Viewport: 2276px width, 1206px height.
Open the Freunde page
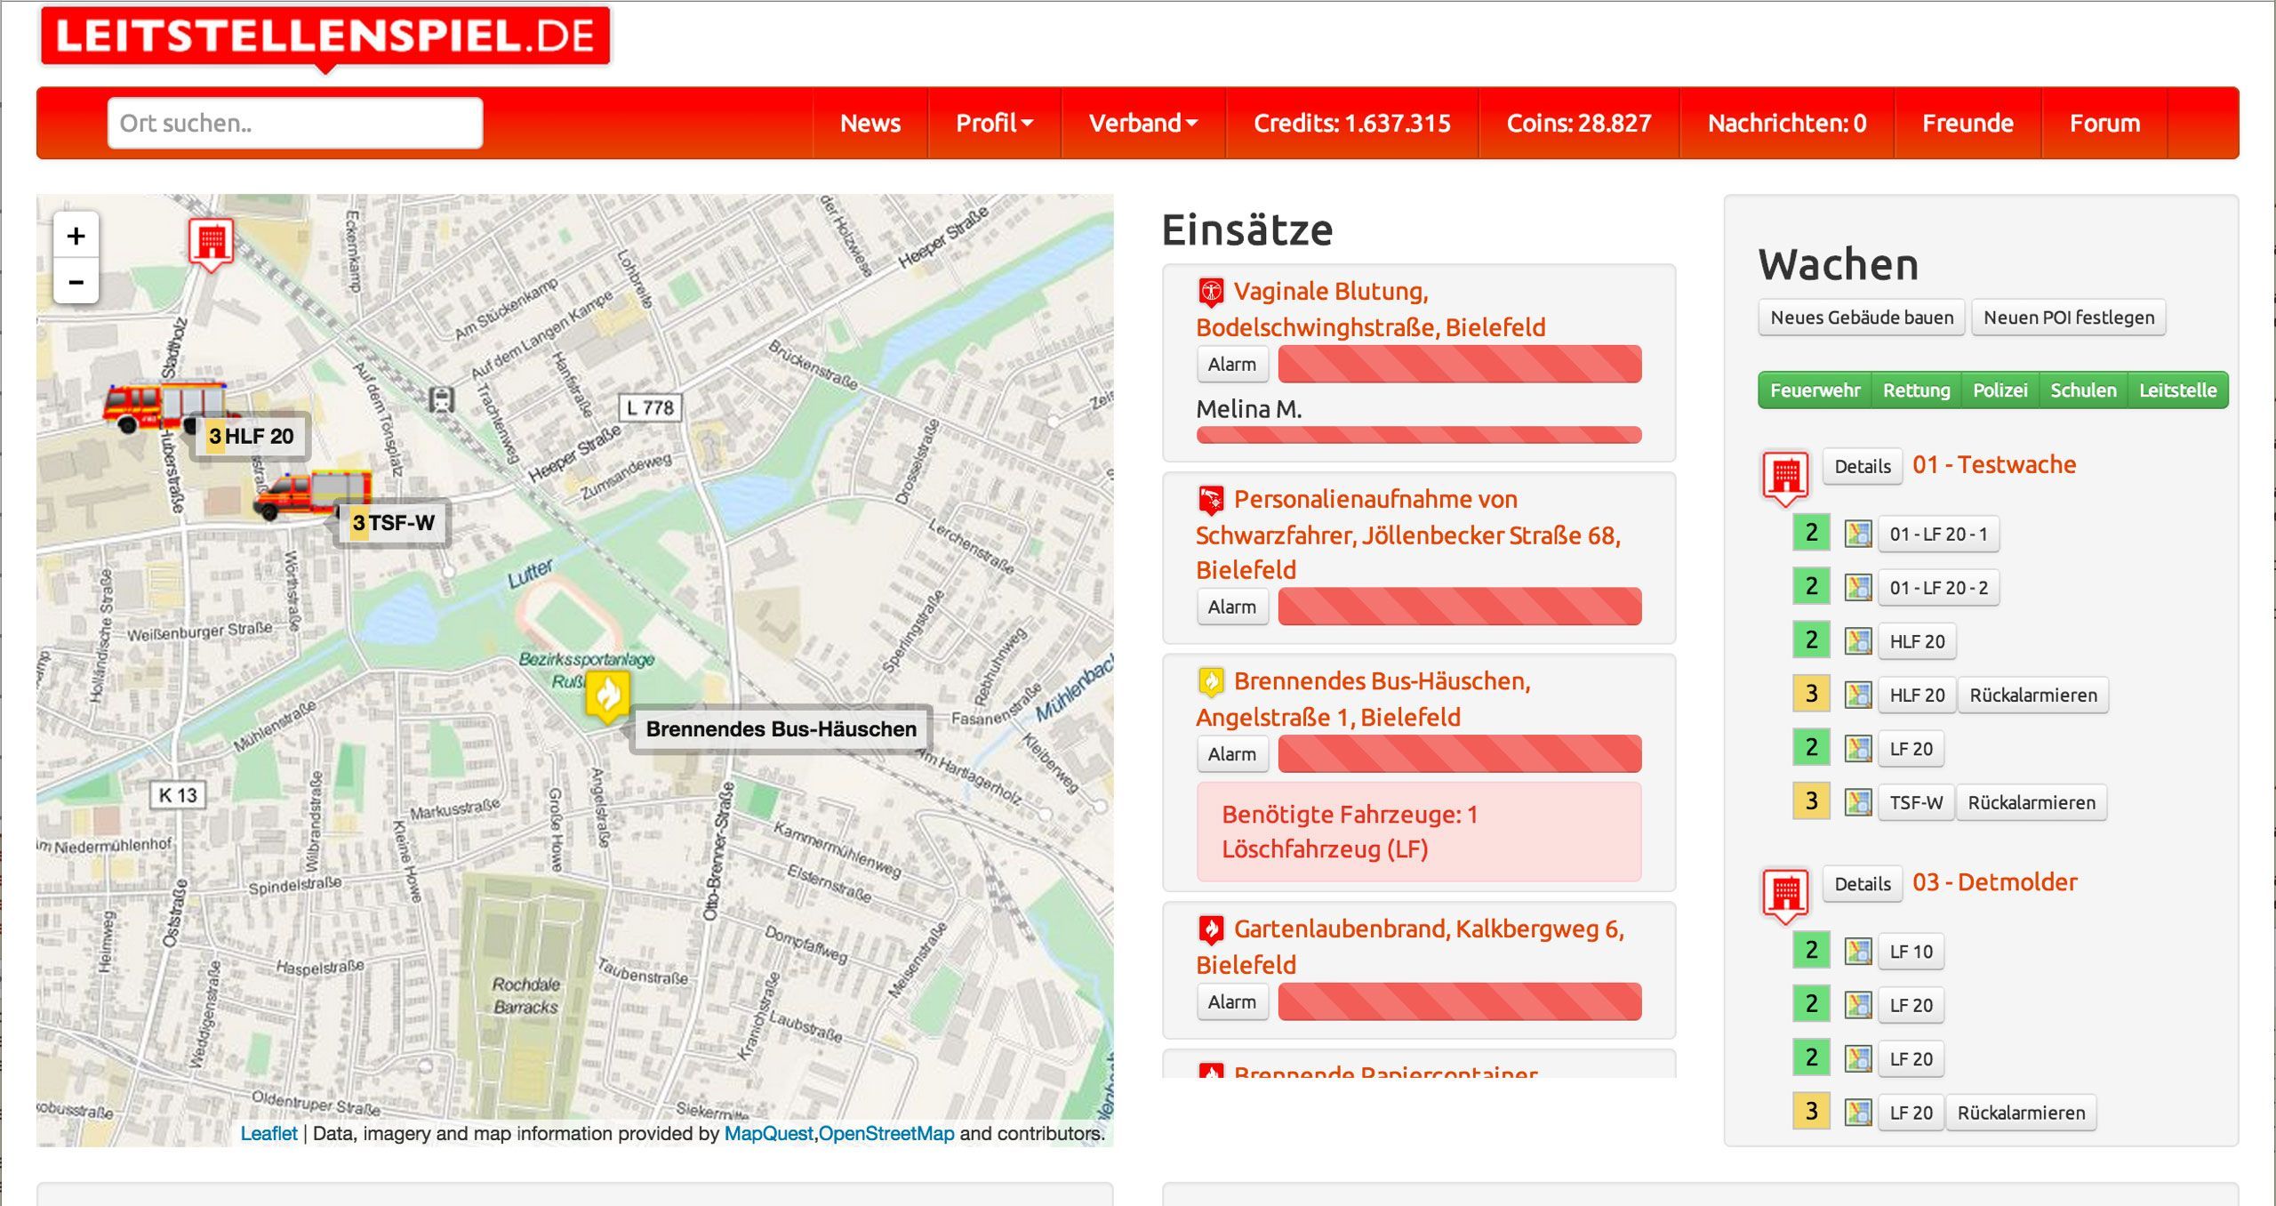(1967, 123)
